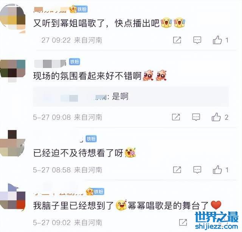The image size is (242, 232).
Task: Thumbs-up the 已经迫不及待 comment
Action: coord(217,169)
